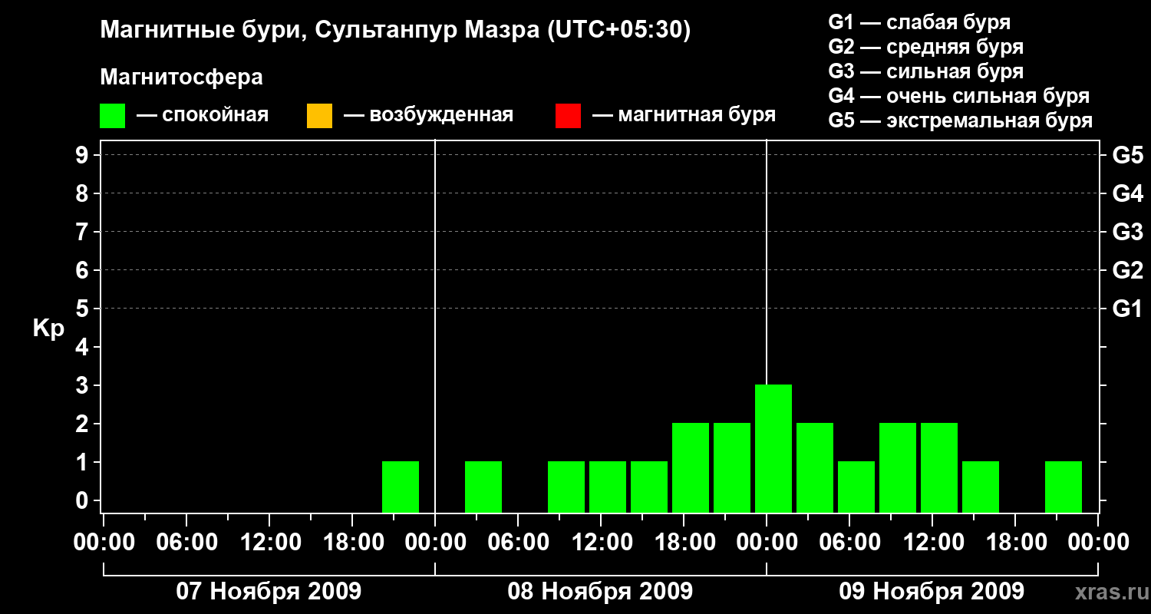
Task: Click the last green bar on 09 November
Action: pyautogui.click(x=1064, y=487)
